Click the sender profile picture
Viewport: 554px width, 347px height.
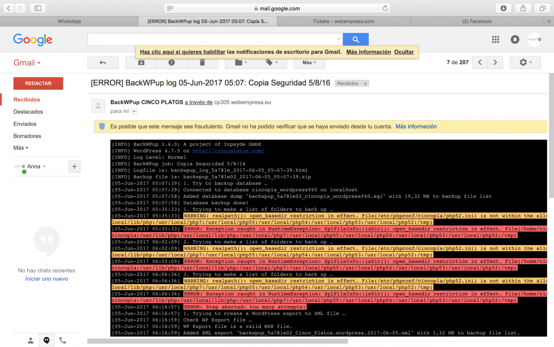coord(98,105)
